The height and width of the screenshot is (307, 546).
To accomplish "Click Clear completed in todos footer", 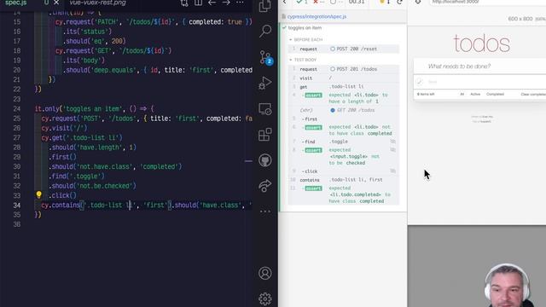I will [x=533, y=95].
